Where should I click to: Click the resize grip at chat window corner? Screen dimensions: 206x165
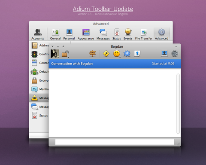pos(179,144)
